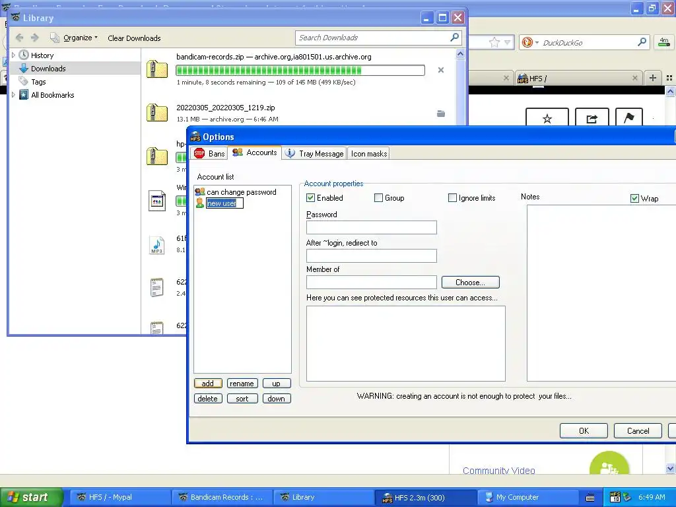Screen dimensions: 676x507
Task: Switch to the Icon masks tab
Action: 369,153
